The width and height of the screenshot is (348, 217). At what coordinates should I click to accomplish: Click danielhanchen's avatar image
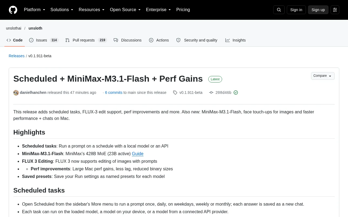tap(16, 93)
